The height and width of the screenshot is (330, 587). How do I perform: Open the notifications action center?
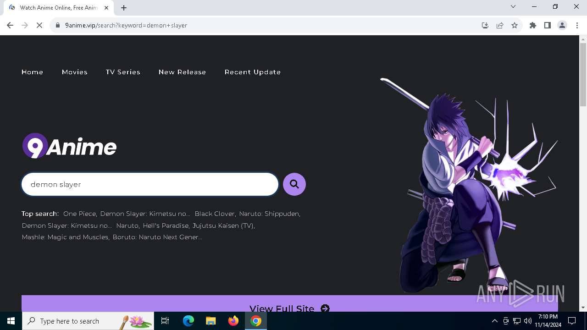click(572, 321)
